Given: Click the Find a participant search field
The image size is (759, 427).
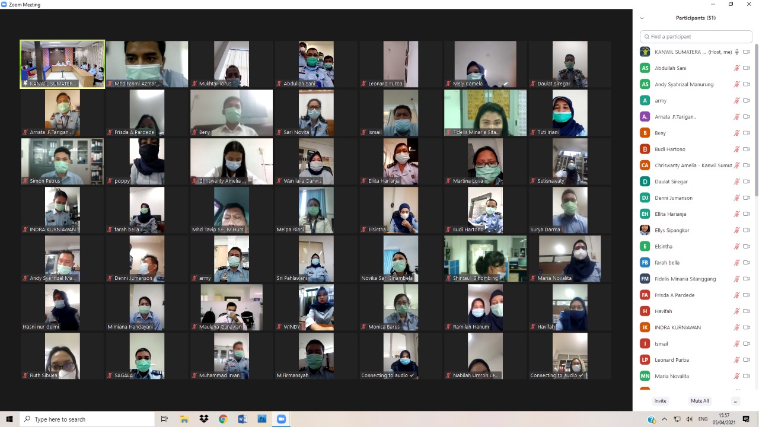Looking at the screenshot, I should click(697, 37).
